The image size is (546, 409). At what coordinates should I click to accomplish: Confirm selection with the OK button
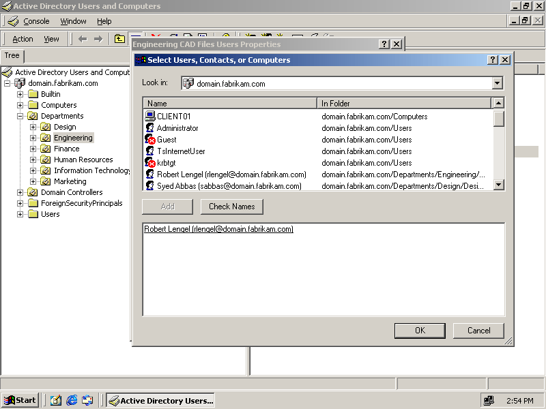coord(420,331)
